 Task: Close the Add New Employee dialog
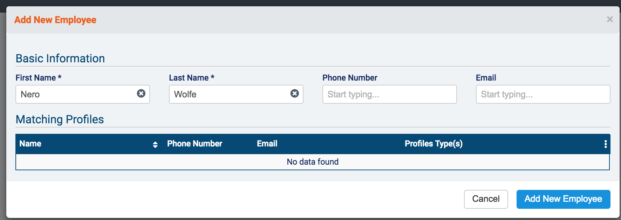tap(610, 20)
